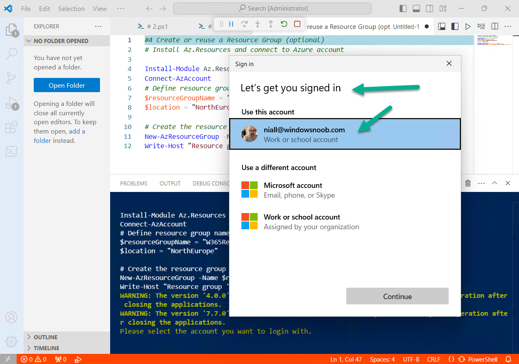Image resolution: width=519 pixels, height=364 pixels.
Task: Click the Open Folder button
Action: point(67,85)
